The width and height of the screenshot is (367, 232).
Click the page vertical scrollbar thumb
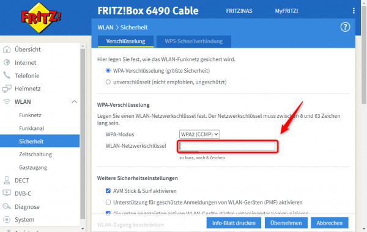click(x=364, y=55)
